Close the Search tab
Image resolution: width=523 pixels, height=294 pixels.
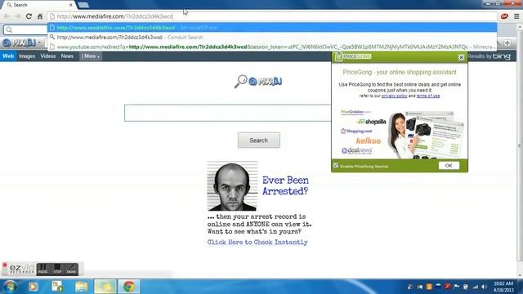coord(71,5)
